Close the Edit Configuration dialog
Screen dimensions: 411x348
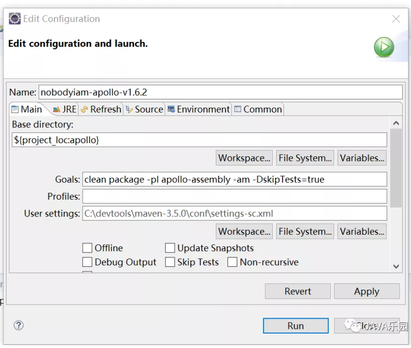396,19
